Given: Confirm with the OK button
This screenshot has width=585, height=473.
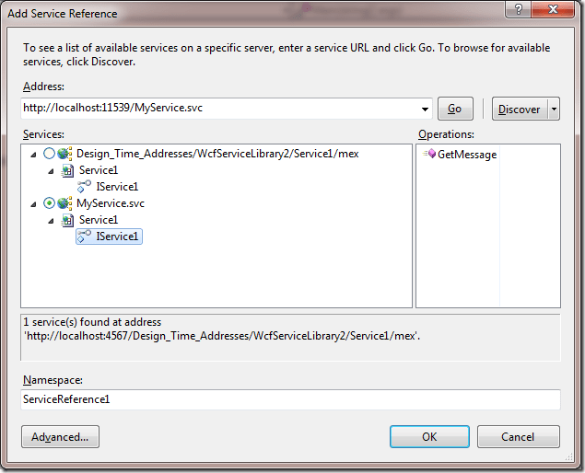Looking at the screenshot, I should click(429, 436).
